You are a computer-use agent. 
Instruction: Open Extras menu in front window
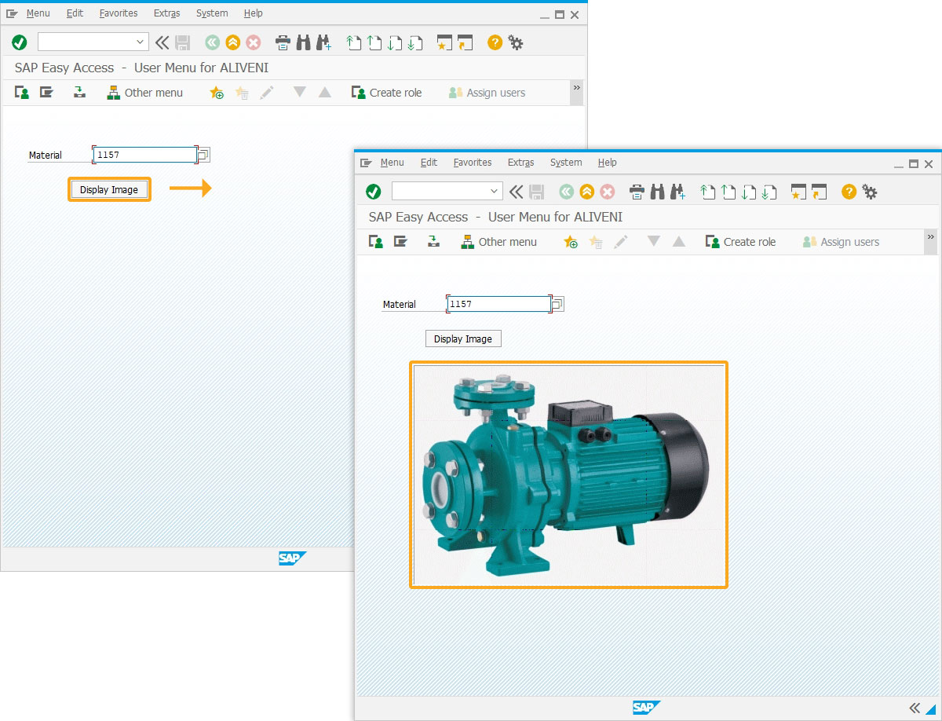[x=520, y=163]
